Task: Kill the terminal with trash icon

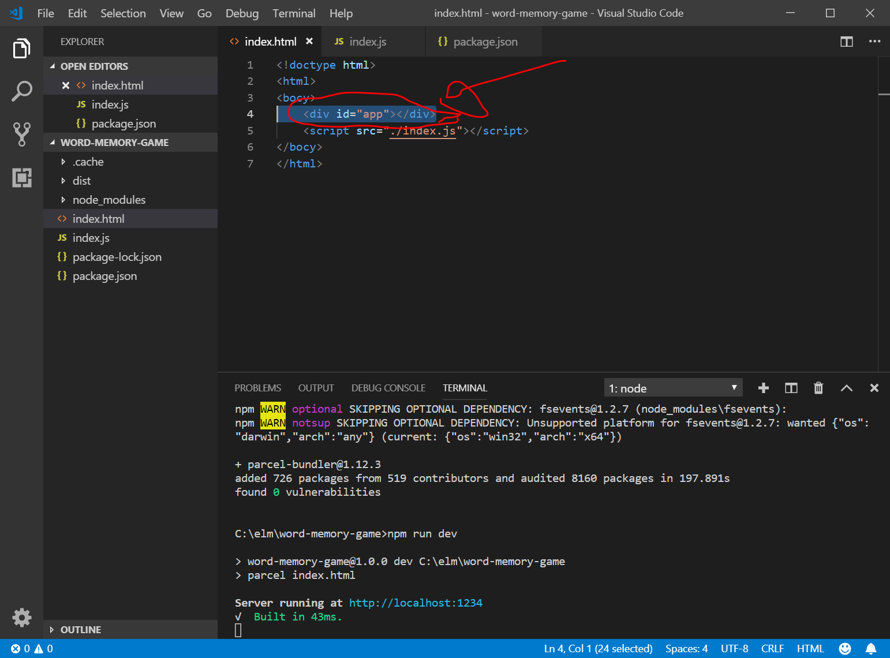Action: (x=818, y=388)
